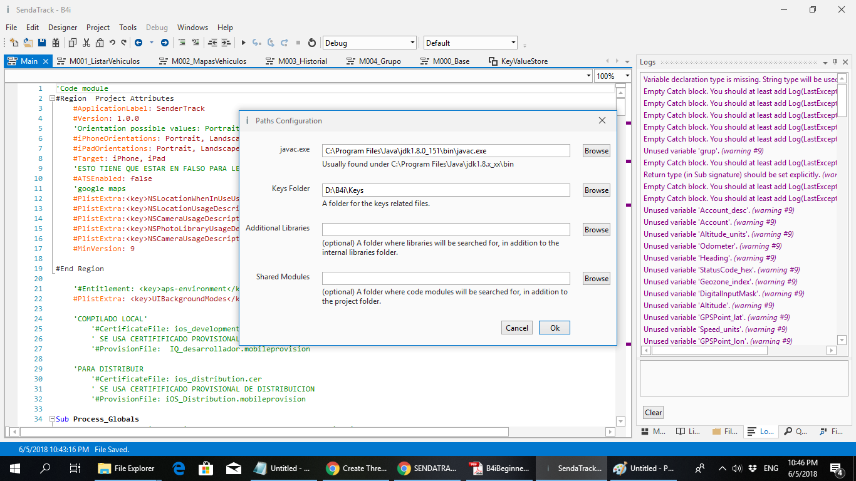The image size is (856, 481).
Task: Toggle the Logs panel auto-hide pin
Action: (x=835, y=62)
